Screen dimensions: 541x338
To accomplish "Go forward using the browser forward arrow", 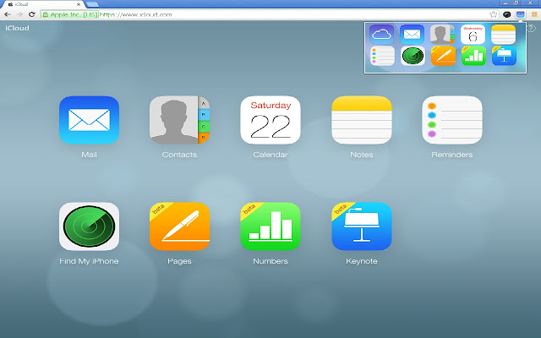I will 19,14.
